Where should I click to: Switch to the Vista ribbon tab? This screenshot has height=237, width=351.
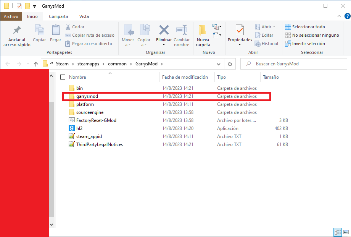point(84,16)
